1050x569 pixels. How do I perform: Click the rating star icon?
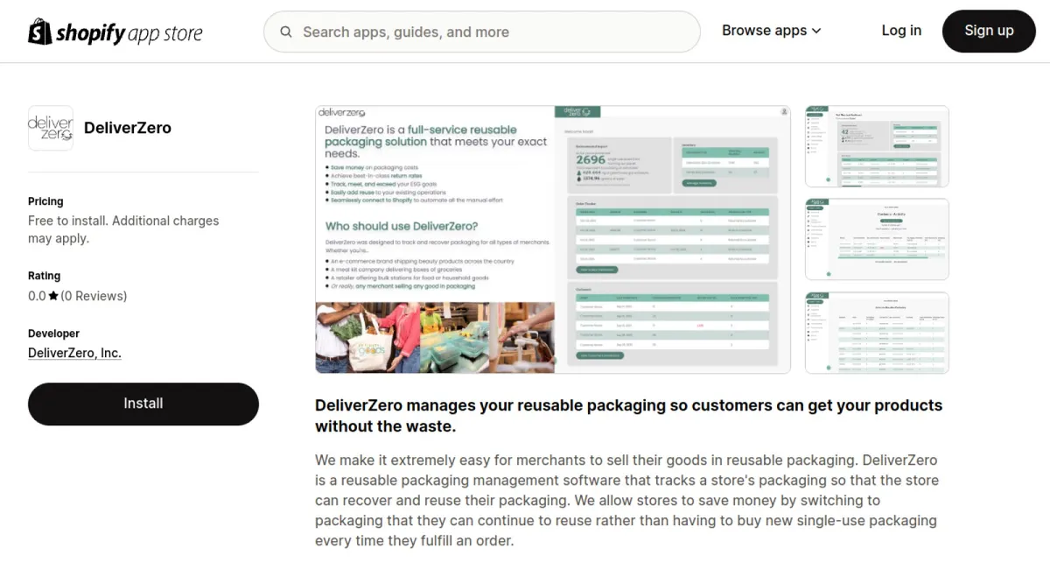pyautogui.click(x=53, y=296)
